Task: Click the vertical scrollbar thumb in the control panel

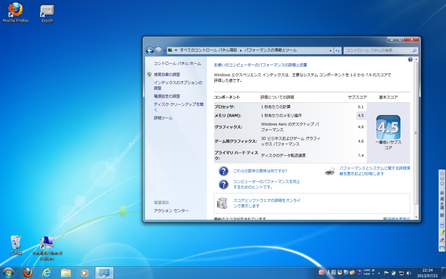Action: (416, 133)
